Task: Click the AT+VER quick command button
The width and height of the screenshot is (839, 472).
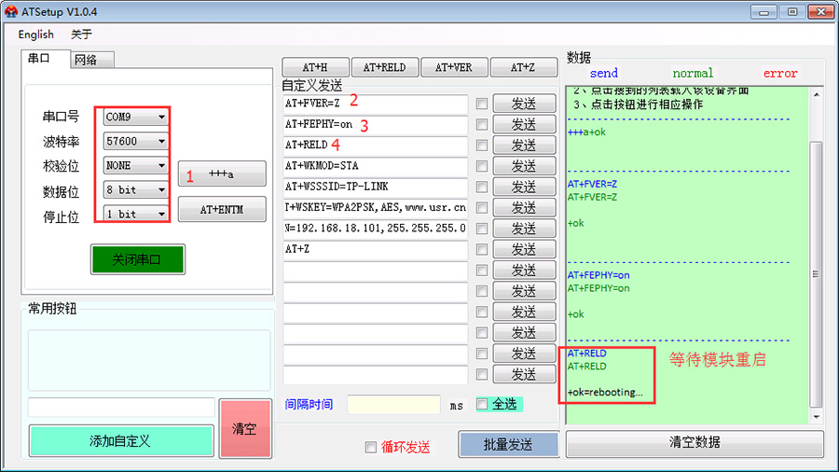Action: pyautogui.click(x=454, y=68)
